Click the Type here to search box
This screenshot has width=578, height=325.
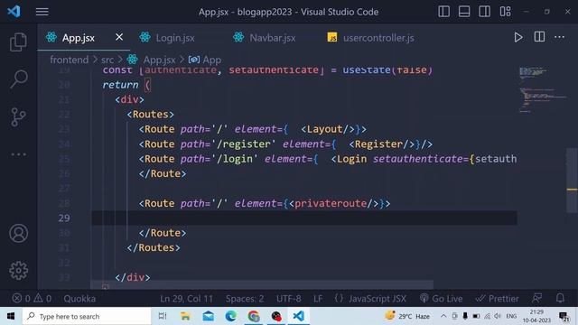tap(87, 316)
